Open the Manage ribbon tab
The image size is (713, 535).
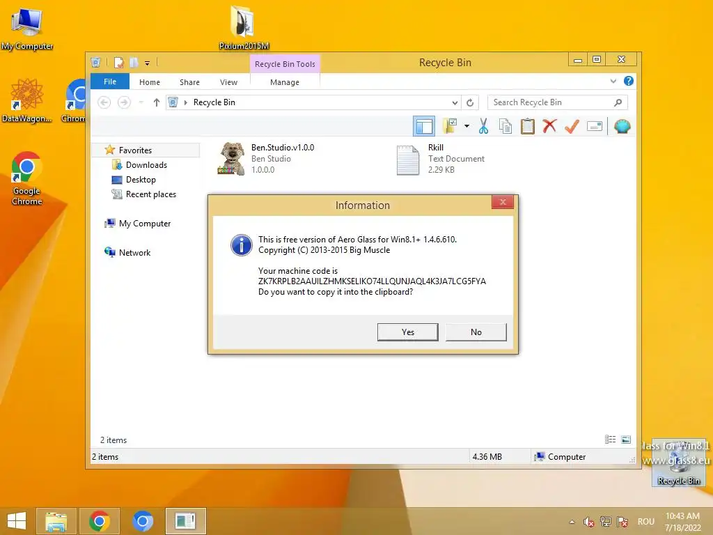pos(285,82)
